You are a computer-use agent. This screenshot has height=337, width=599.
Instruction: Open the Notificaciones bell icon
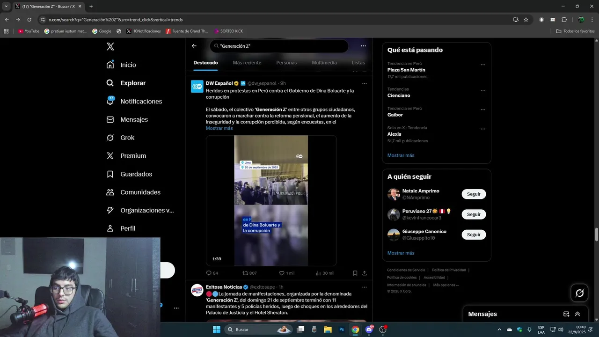click(x=110, y=101)
